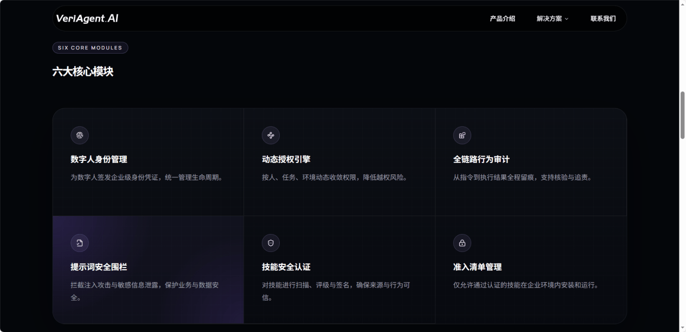Click the chevron next to 解决方案
Viewport: 686px width, 332px height.
point(566,18)
